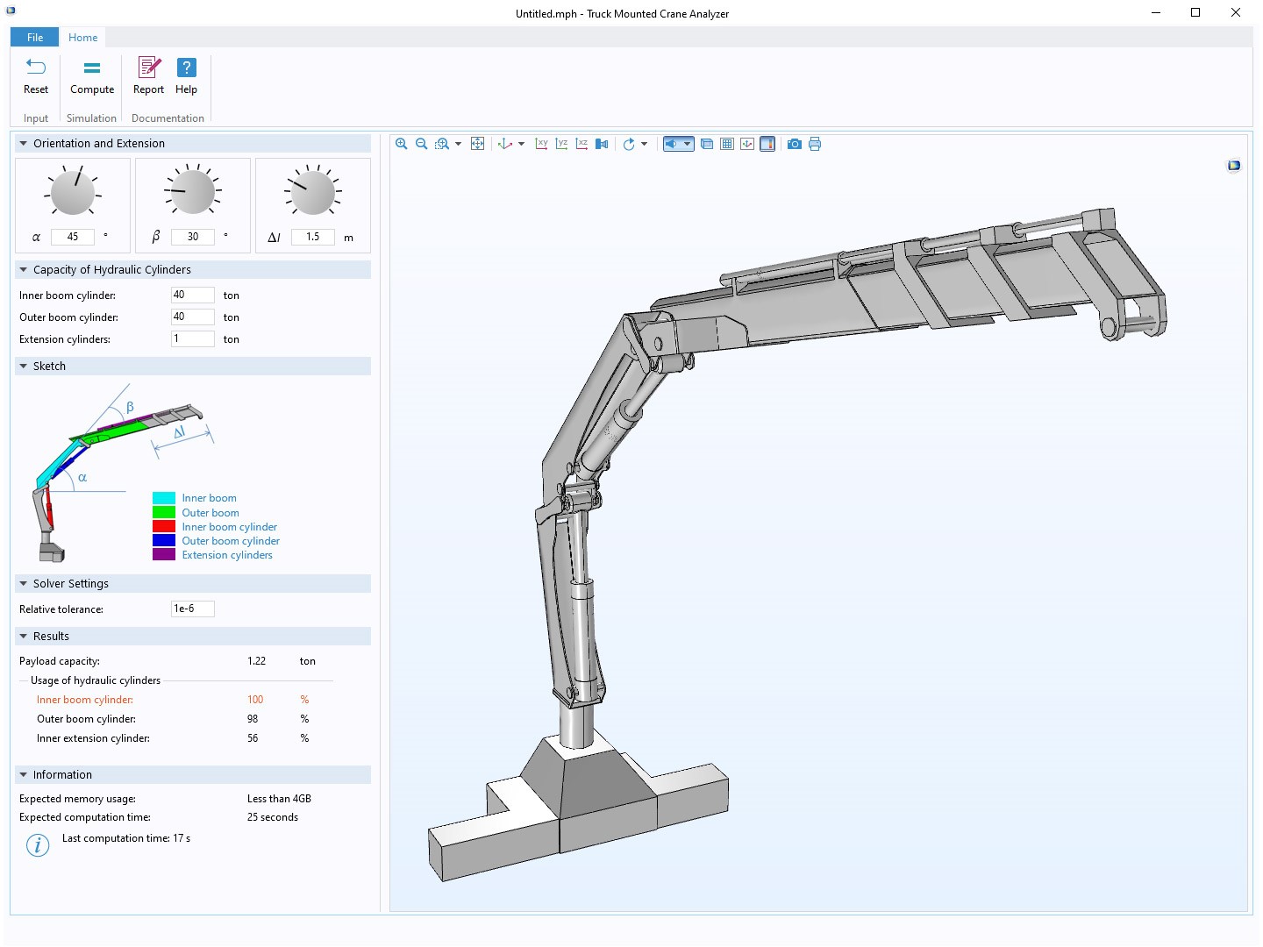Click the Zoom Out icon
Image resolution: width=1263 pixels, height=947 pixels.
[x=421, y=144]
